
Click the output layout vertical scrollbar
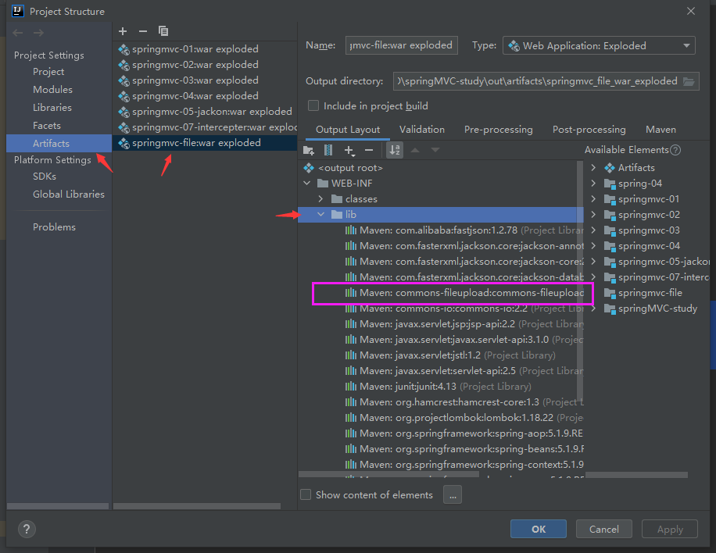580,280
